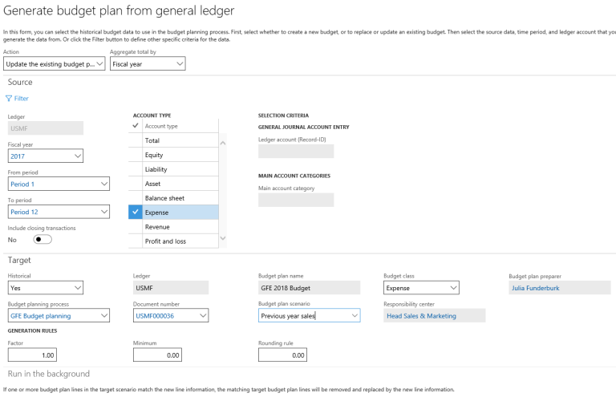Click the Rounding rule input field
The height and width of the screenshot is (397, 616).
click(282, 354)
